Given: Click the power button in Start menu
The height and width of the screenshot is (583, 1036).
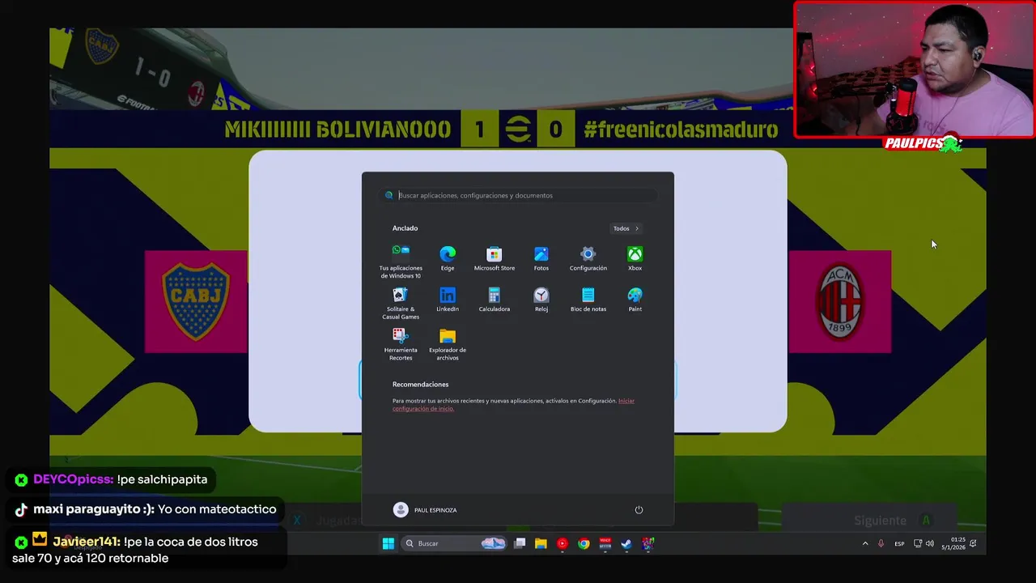Looking at the screenshot, I should (639, 510).
